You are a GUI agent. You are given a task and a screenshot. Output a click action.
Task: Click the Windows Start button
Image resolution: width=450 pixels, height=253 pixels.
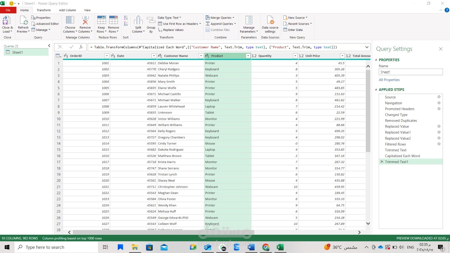(7, 247)
